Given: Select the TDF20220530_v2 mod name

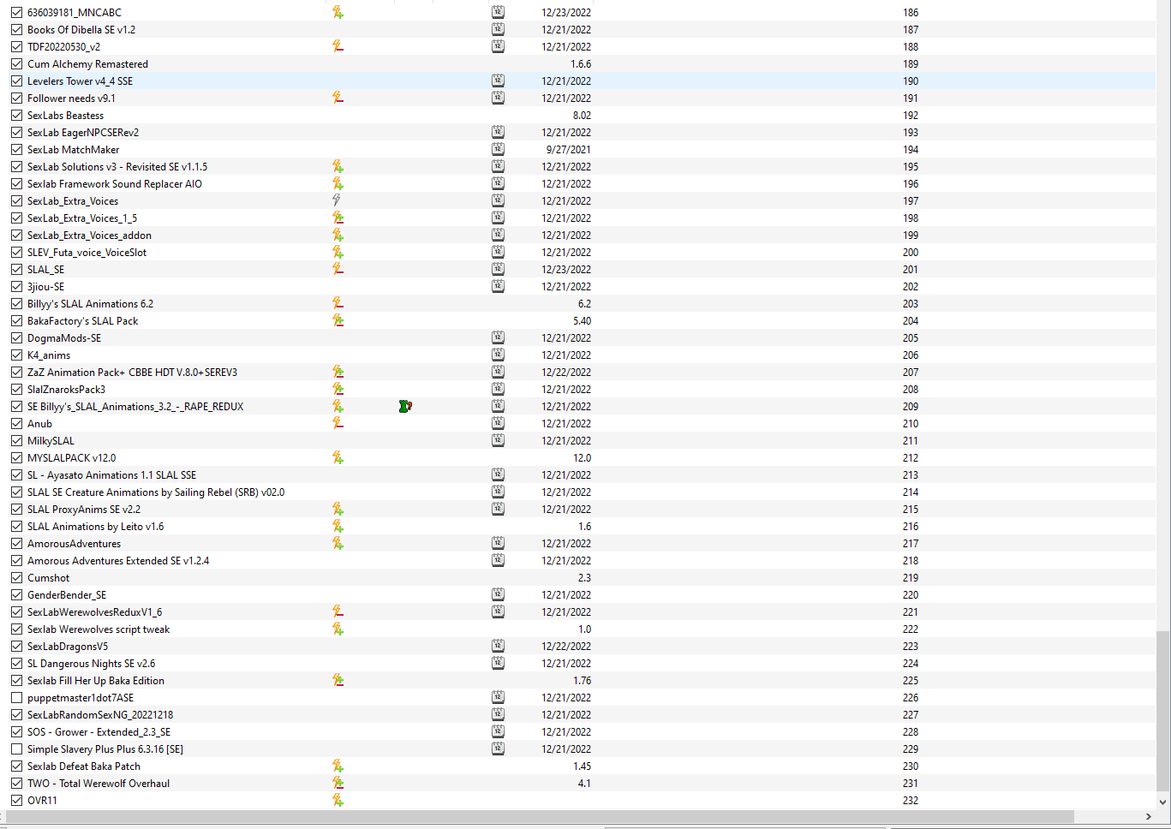Looking at the screenshot, I should [63, 47].
